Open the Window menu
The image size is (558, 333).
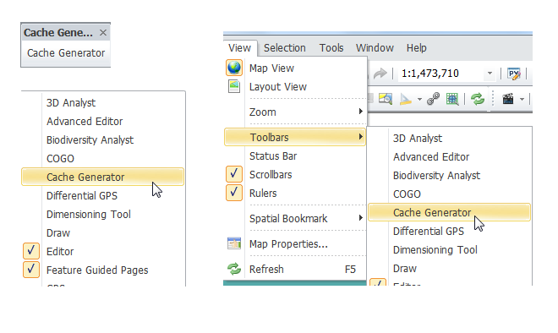tap(375, 47)
